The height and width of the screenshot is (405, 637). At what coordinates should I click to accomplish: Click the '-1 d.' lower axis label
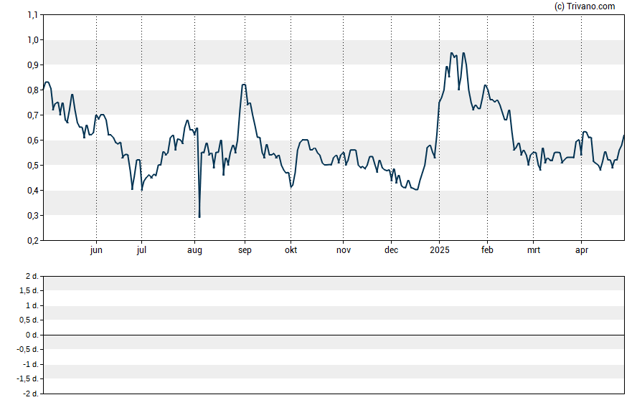click(30, 364)
